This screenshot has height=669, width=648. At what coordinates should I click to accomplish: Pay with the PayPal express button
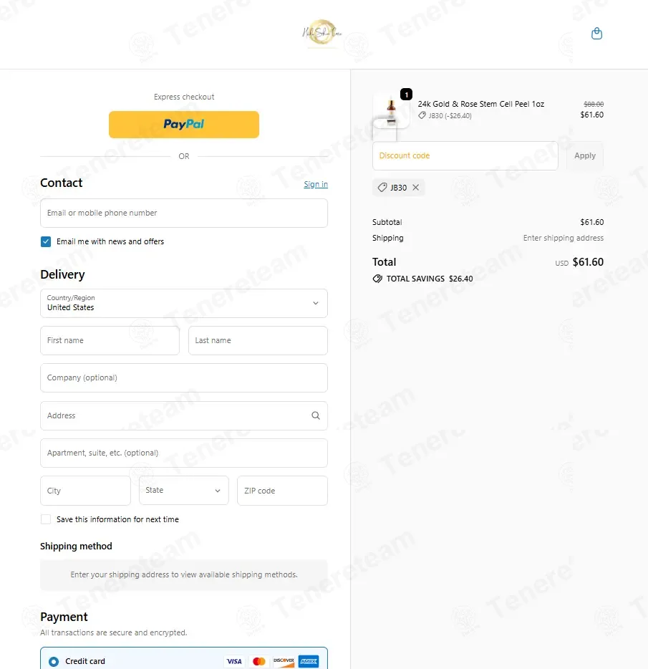pos(184,124)
